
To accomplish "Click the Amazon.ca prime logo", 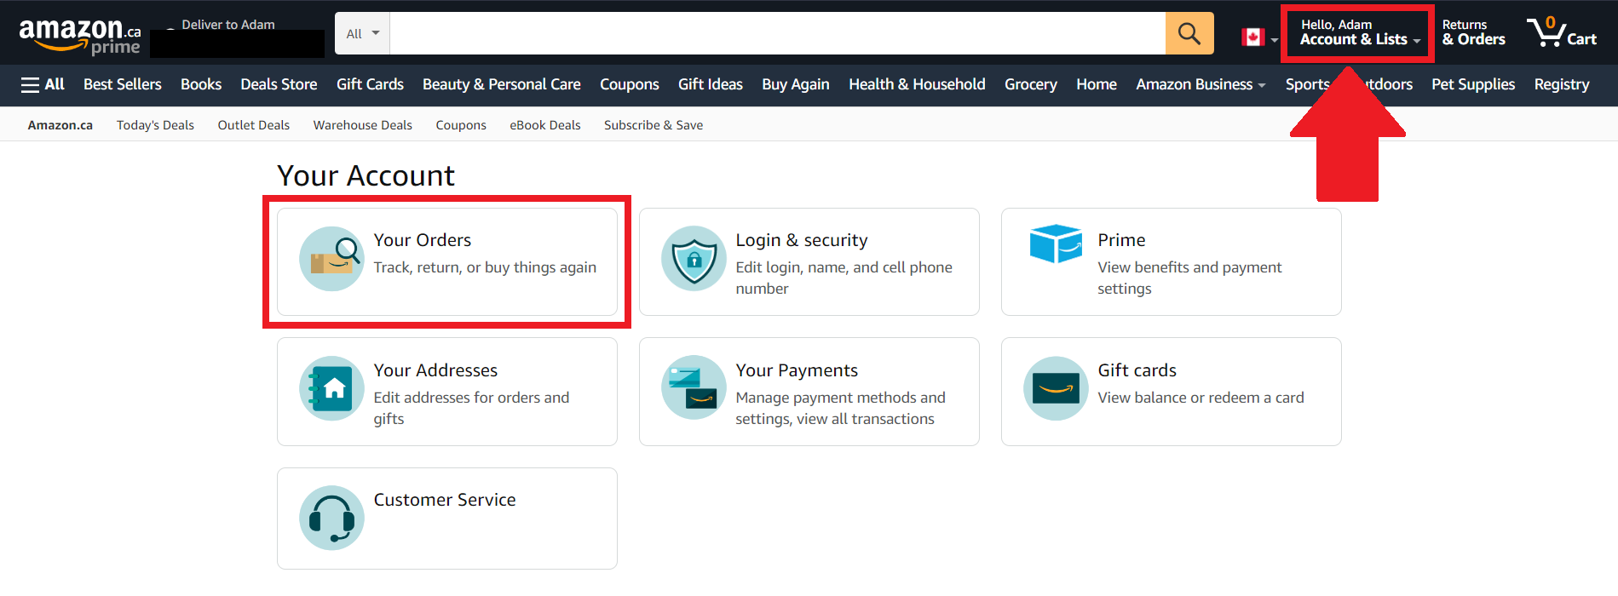I will click(80, 37).
